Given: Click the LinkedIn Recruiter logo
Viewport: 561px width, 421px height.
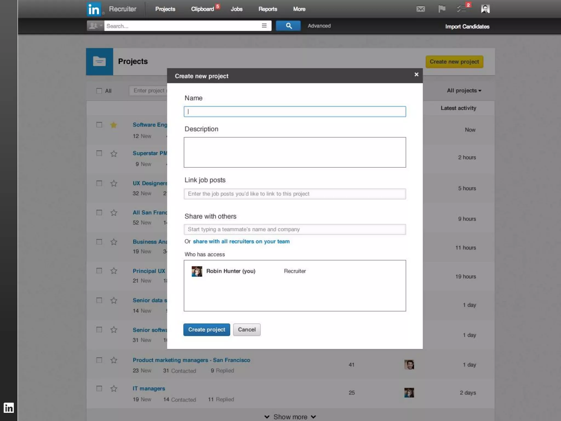Looking at the screenshot, I should [x=94, y=9].
